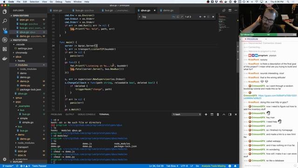Open the Selection menu
This screenshot has width=298, height=168.
point(34,2)
